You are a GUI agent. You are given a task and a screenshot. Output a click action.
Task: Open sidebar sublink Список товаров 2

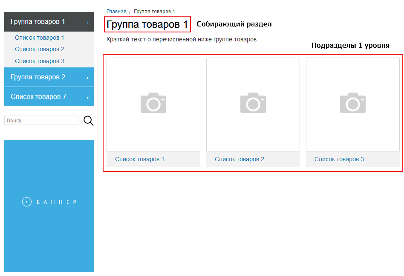(x=40, y=49)
